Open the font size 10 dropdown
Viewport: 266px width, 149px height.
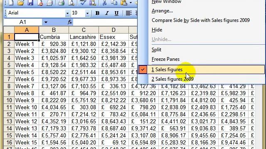point(87,13)
